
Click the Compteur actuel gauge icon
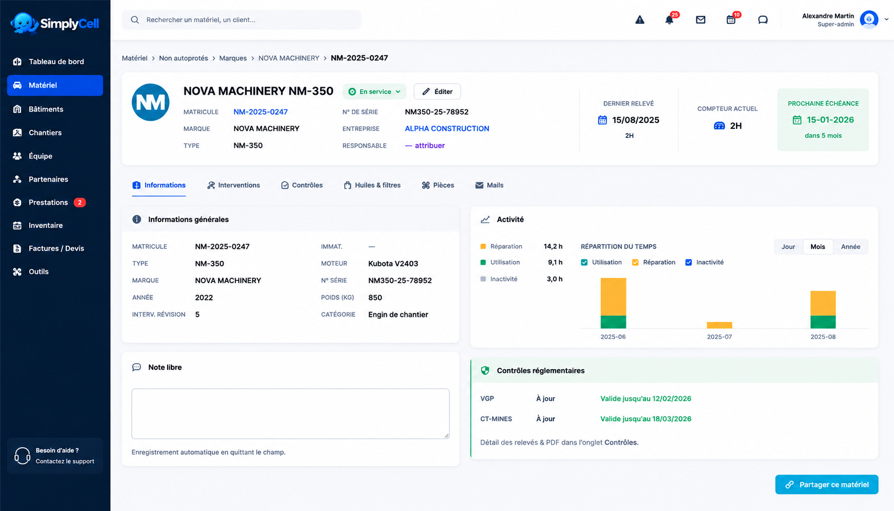[719, 126]
